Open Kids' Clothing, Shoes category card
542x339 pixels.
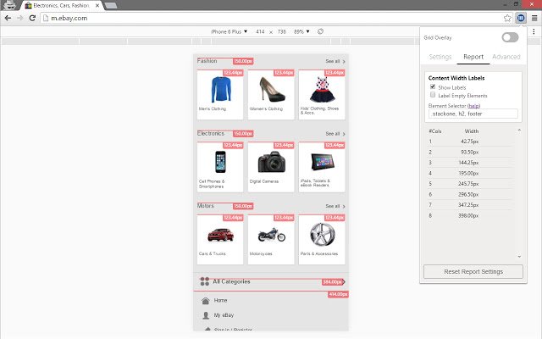(x=322, y=94)
